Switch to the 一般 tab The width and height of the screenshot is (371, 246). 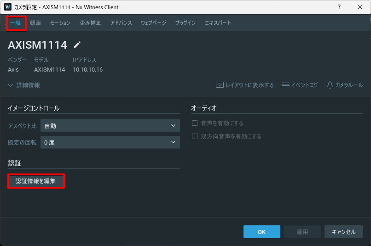(16, 23)
